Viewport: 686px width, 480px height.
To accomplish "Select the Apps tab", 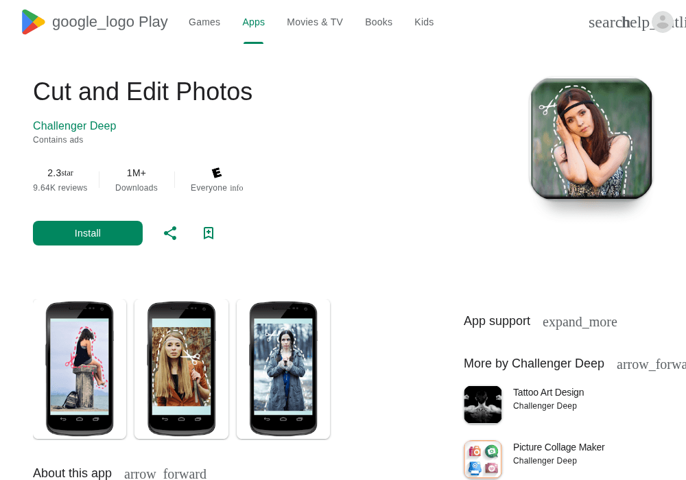I will [x=253, y=22].
